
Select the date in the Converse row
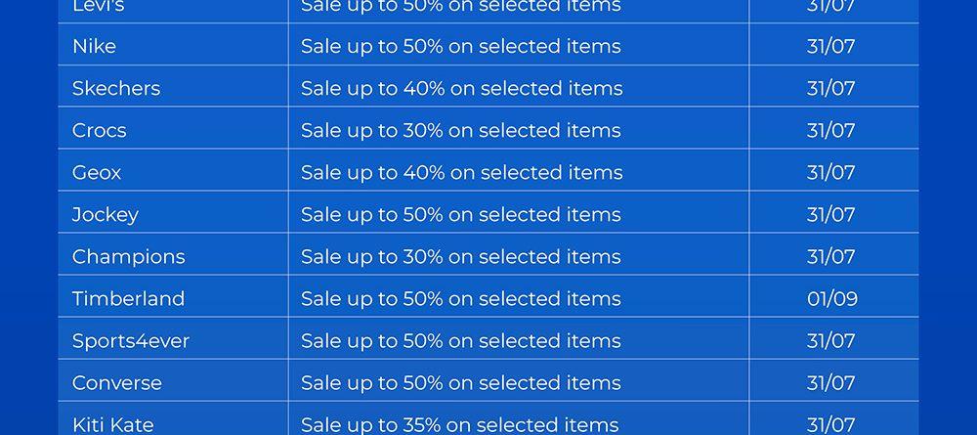point(830,382)
